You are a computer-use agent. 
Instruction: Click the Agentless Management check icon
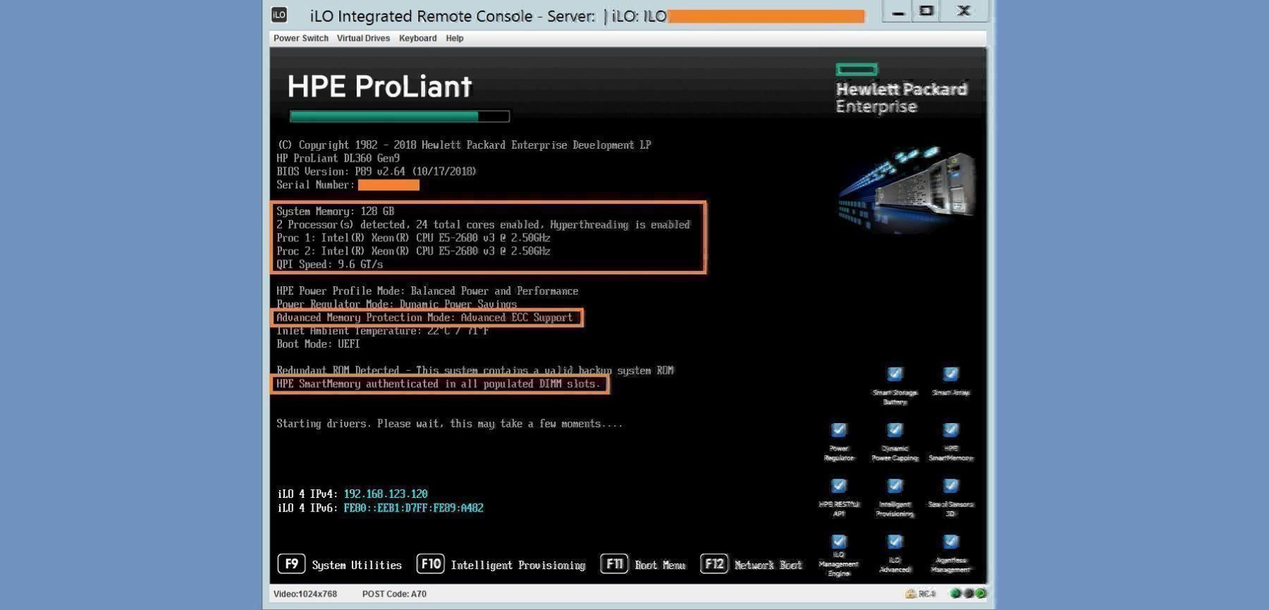coord(950,541)
